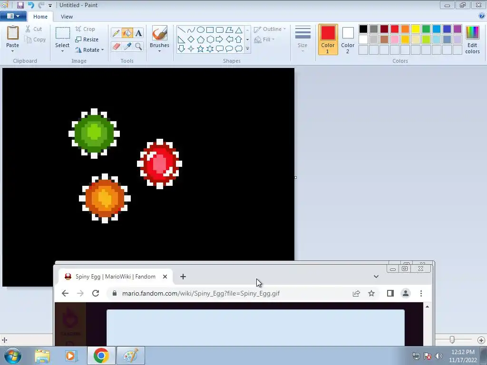The height and width of the screenshot is (365, 487).
Task: Bookmark this page with star icon
Action: [371, 293]
